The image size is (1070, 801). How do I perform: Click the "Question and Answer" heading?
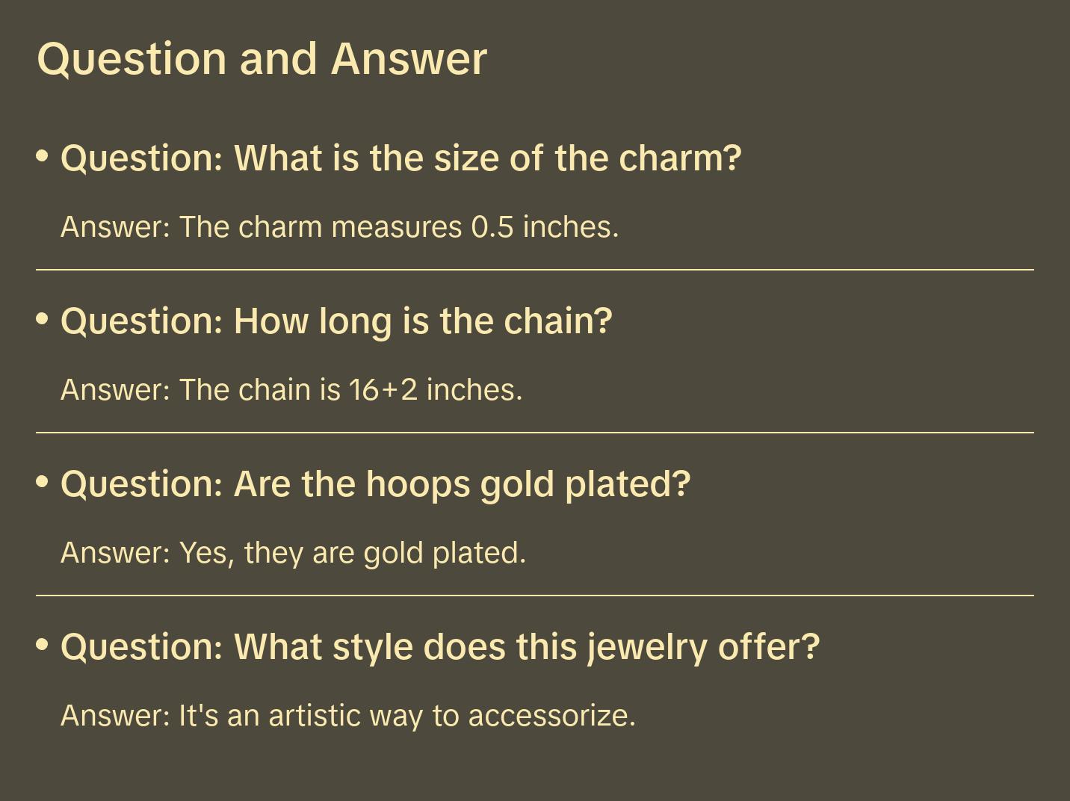coord(262,58)
